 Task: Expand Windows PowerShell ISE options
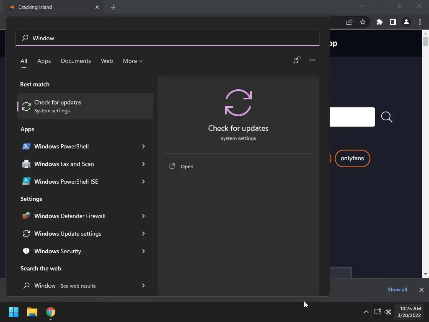pyautogui.click(x=143, y=181)
